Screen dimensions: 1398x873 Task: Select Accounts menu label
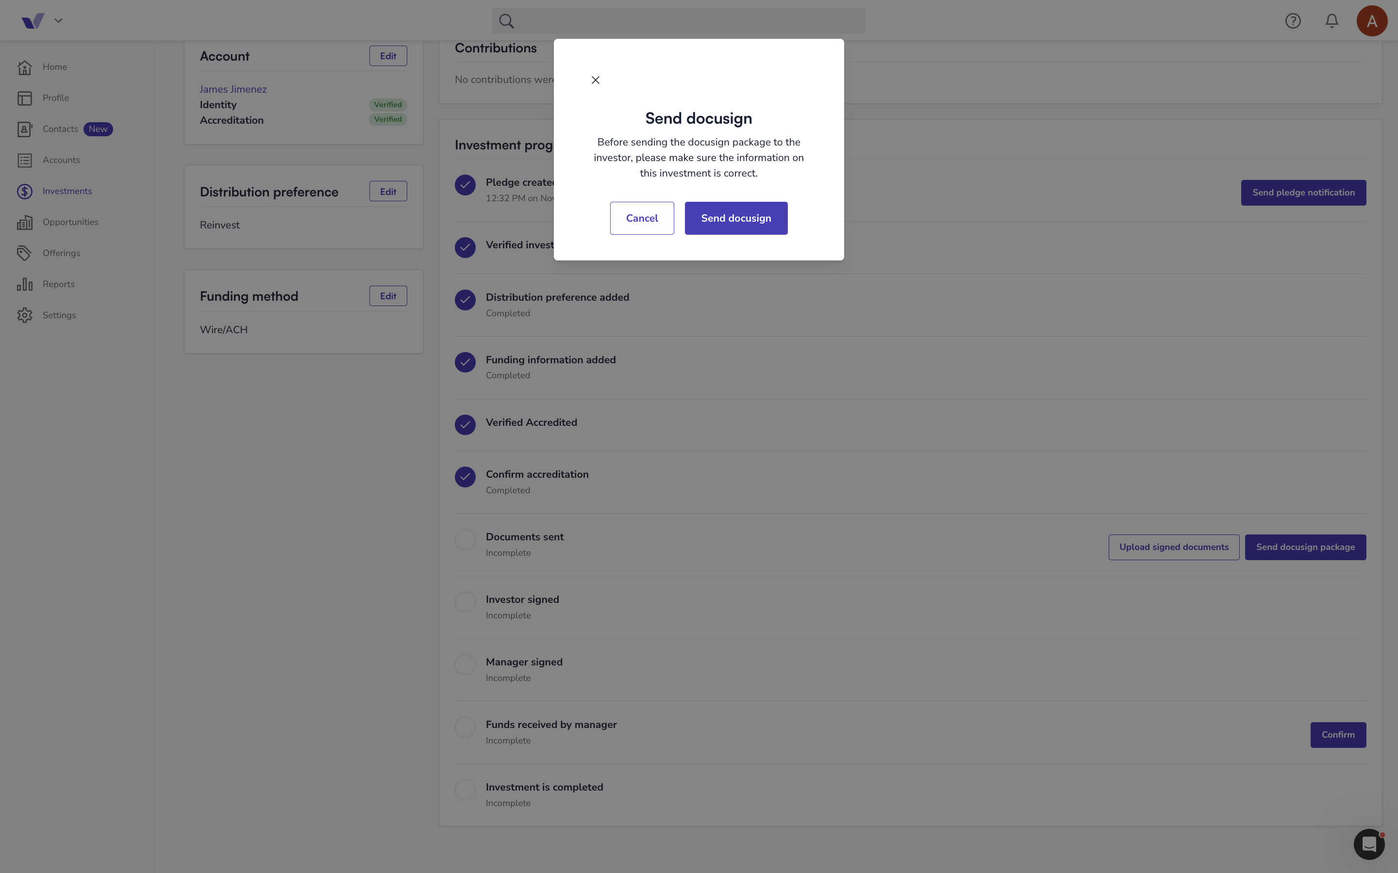coord(61,160)
